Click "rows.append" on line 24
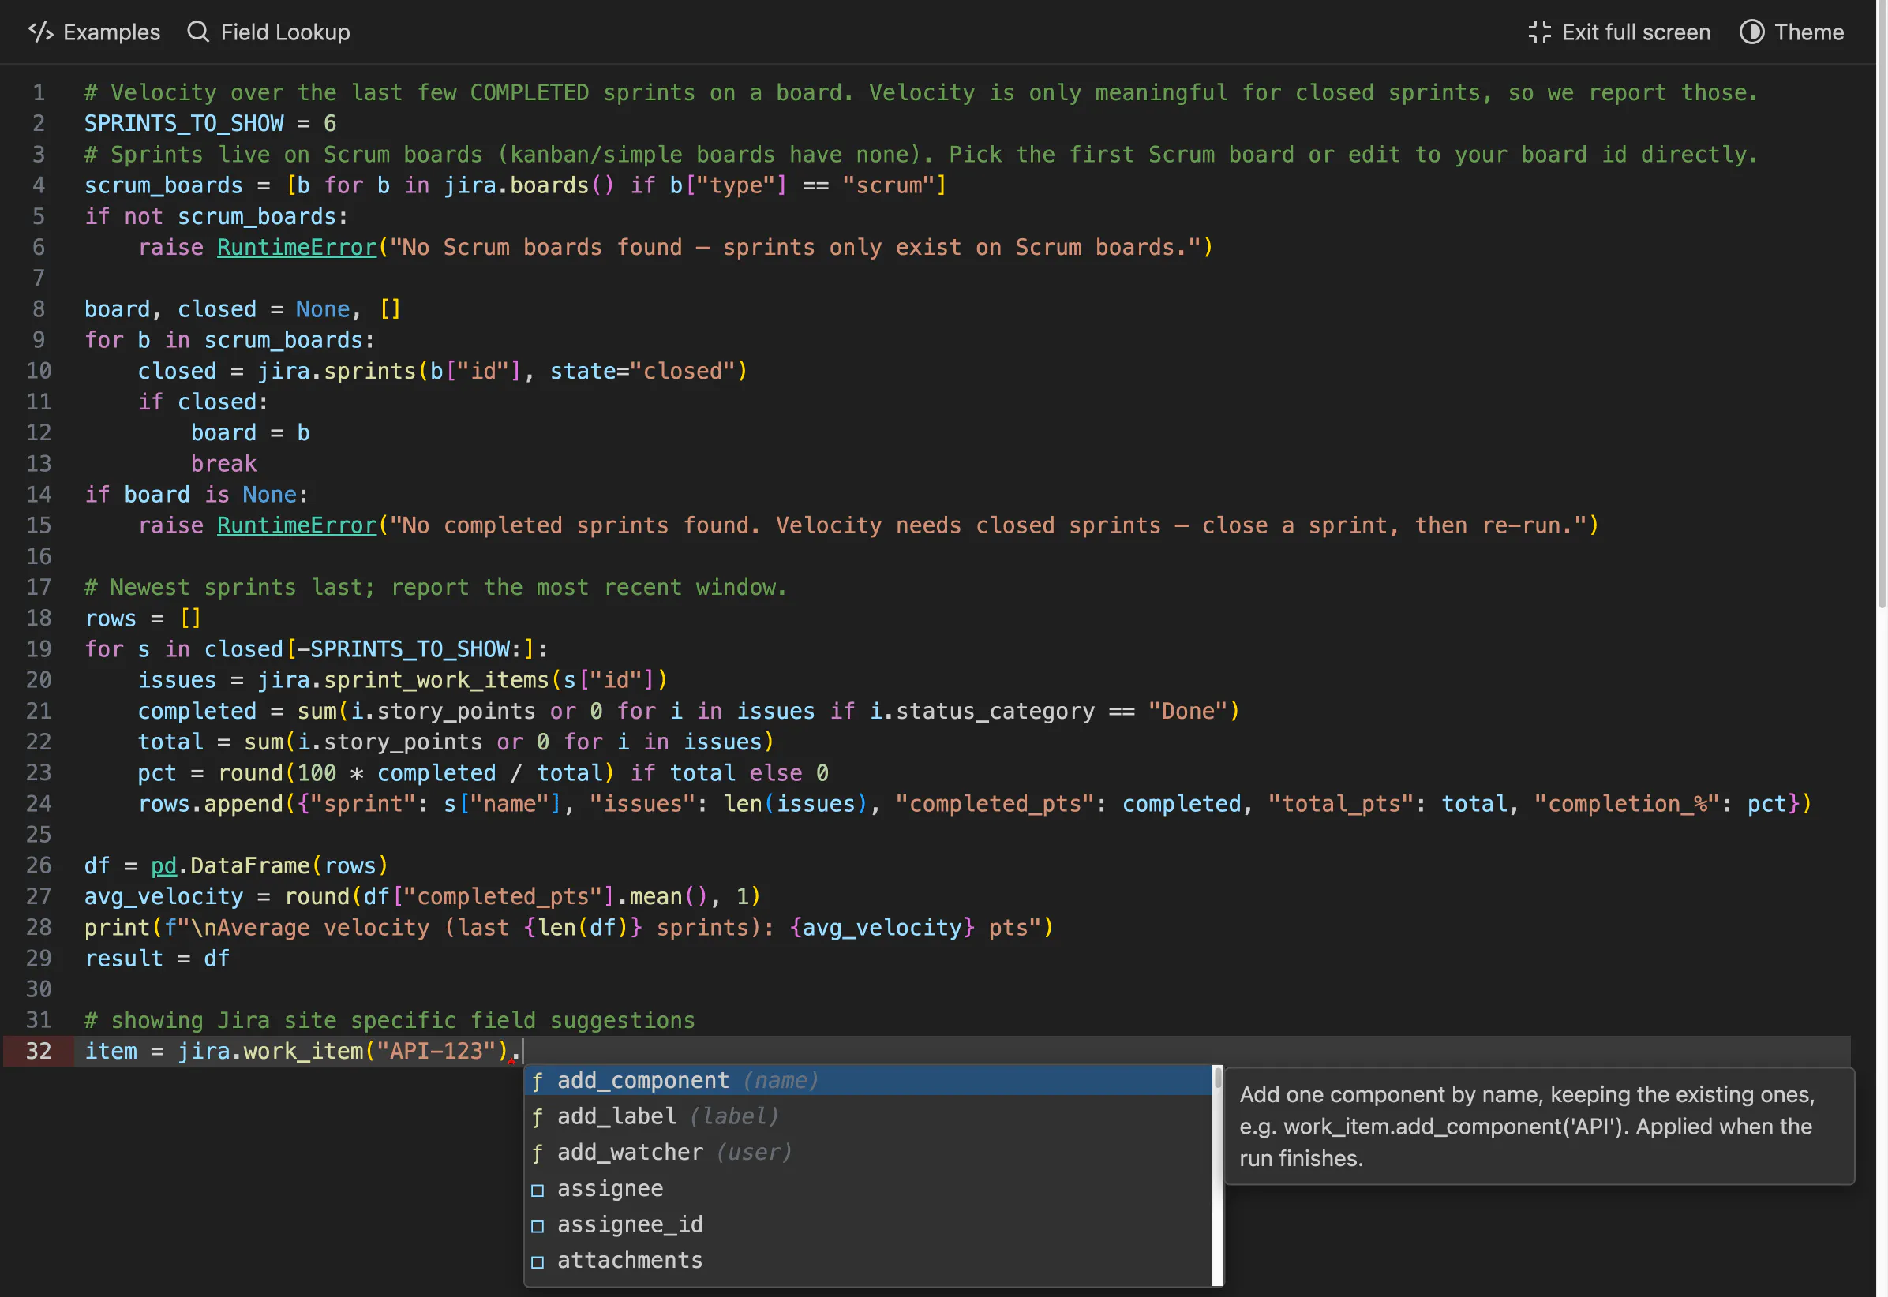The image size is (1888, 1297). coord(211,805)
